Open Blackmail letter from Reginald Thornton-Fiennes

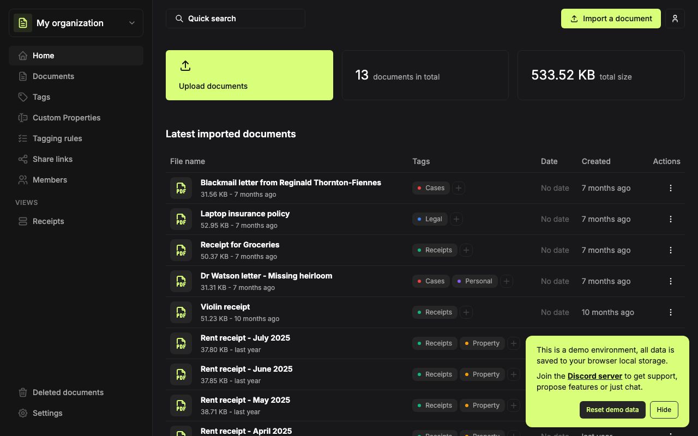tap(291, 183)
